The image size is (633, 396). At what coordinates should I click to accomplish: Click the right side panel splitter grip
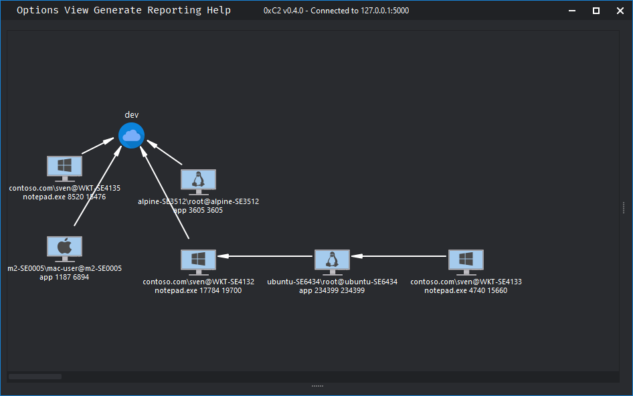(624, 208)
